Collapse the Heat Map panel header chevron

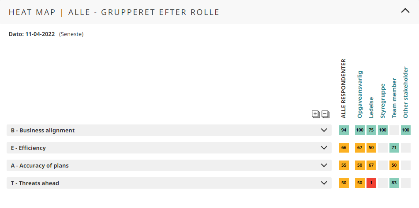[x=405, y=11]
